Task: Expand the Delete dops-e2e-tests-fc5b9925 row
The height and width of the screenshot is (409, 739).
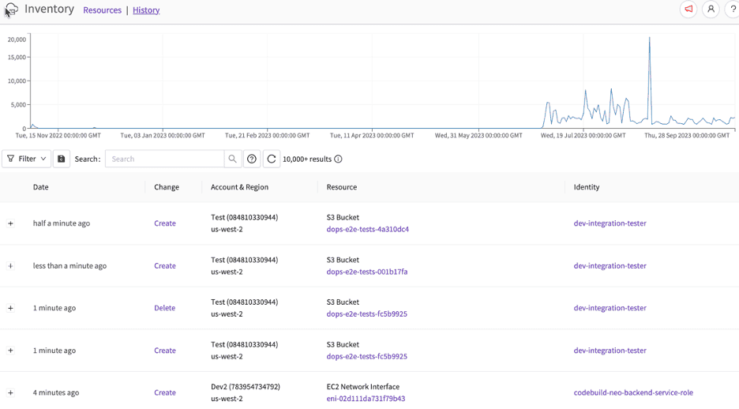Action: point(10,308)
